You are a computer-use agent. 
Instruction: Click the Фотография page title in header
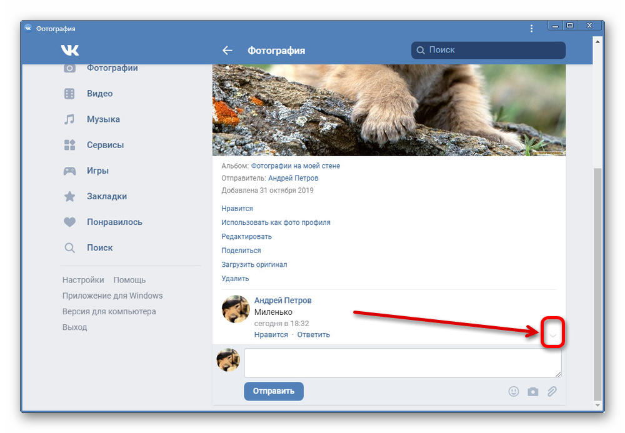click(276, 51)
